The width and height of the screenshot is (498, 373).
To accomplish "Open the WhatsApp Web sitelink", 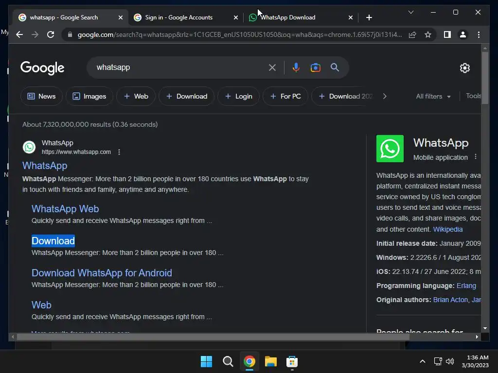I will point(65,209).
